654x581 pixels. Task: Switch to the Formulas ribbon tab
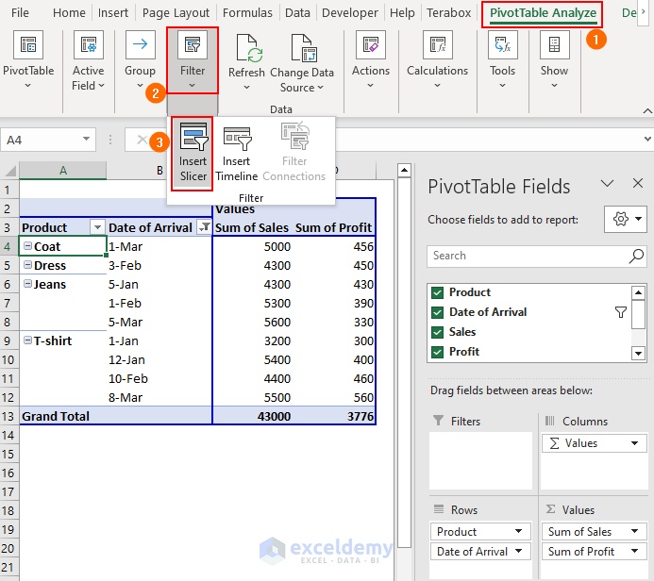(247, 13)
